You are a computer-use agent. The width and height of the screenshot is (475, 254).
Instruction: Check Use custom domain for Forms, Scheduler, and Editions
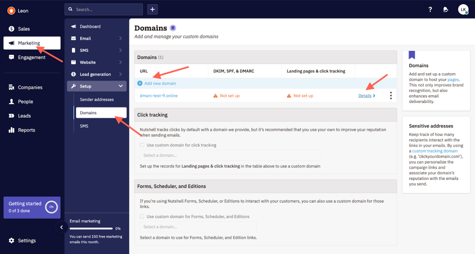(142, 216)
